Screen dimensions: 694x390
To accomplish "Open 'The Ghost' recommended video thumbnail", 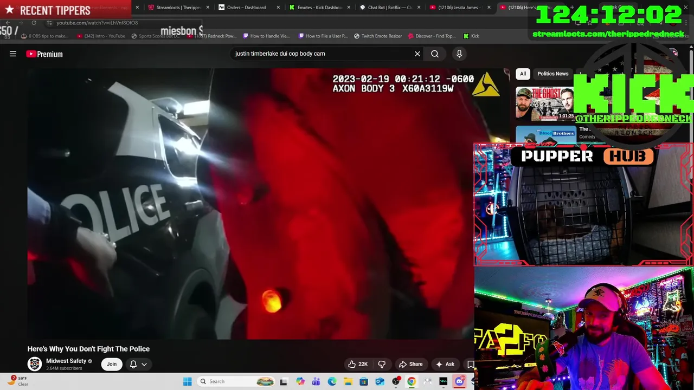I will tap(545, 103).
